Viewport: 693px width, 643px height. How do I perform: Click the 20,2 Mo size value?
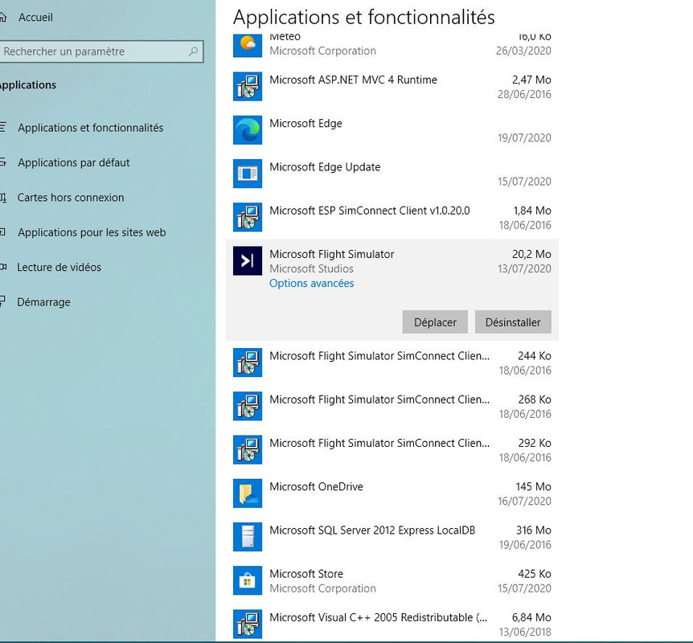click(x=531, y=254)
